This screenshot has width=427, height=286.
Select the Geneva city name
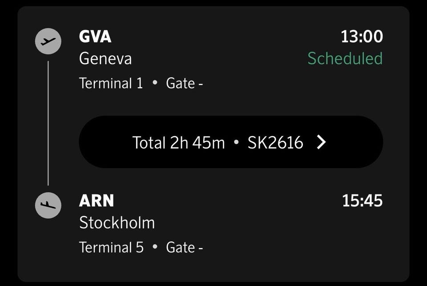coord(105,59)
